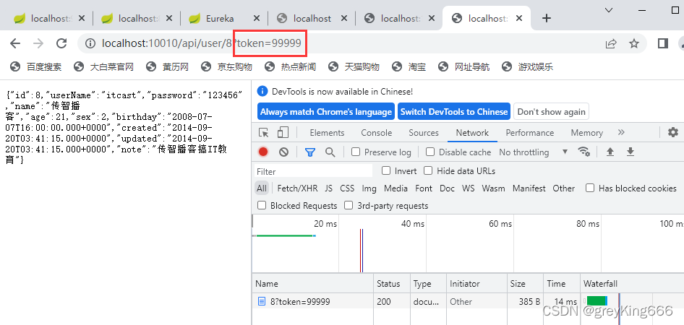Switch to the Performance panel tab
This screenshot has height=325, width=684.
(x=529, y=132)
